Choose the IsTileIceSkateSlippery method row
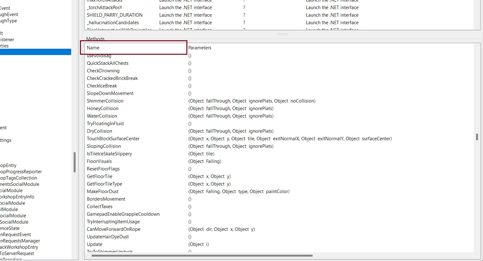Viewport: 483px width, 261px height. (x=109, y=154)
